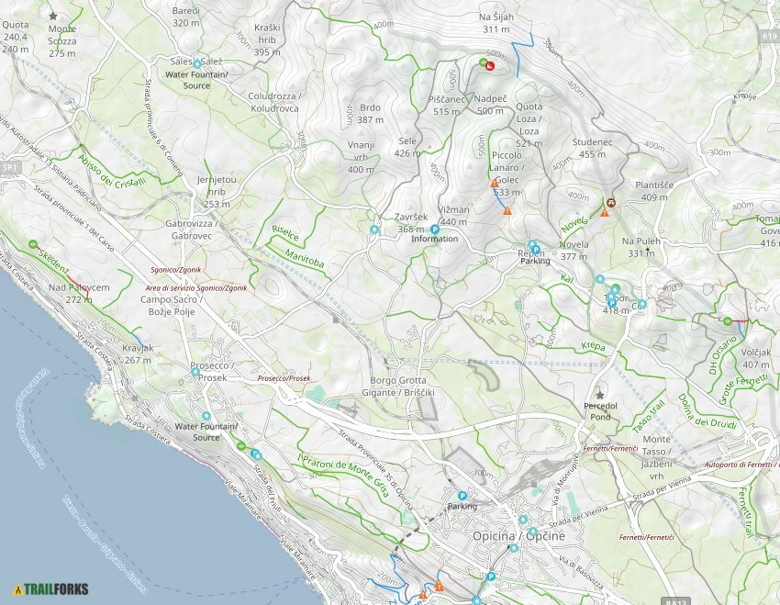Click the water icon left of Završek 368 m
780x605 pixels.
[374, 230]
